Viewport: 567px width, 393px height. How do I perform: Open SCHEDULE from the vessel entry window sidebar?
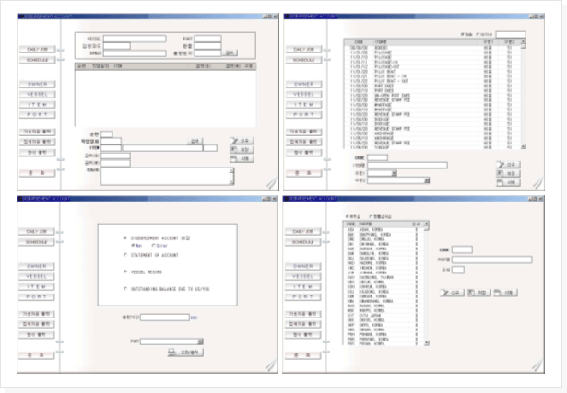[37, 59]
